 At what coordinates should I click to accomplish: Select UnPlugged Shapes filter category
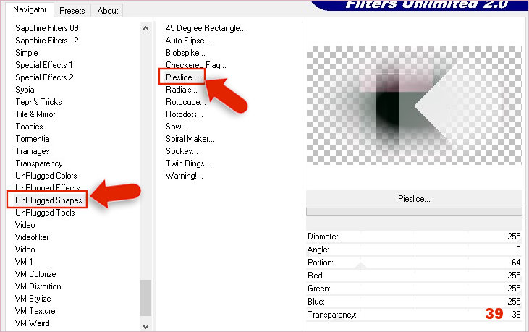tap(48, 200)
